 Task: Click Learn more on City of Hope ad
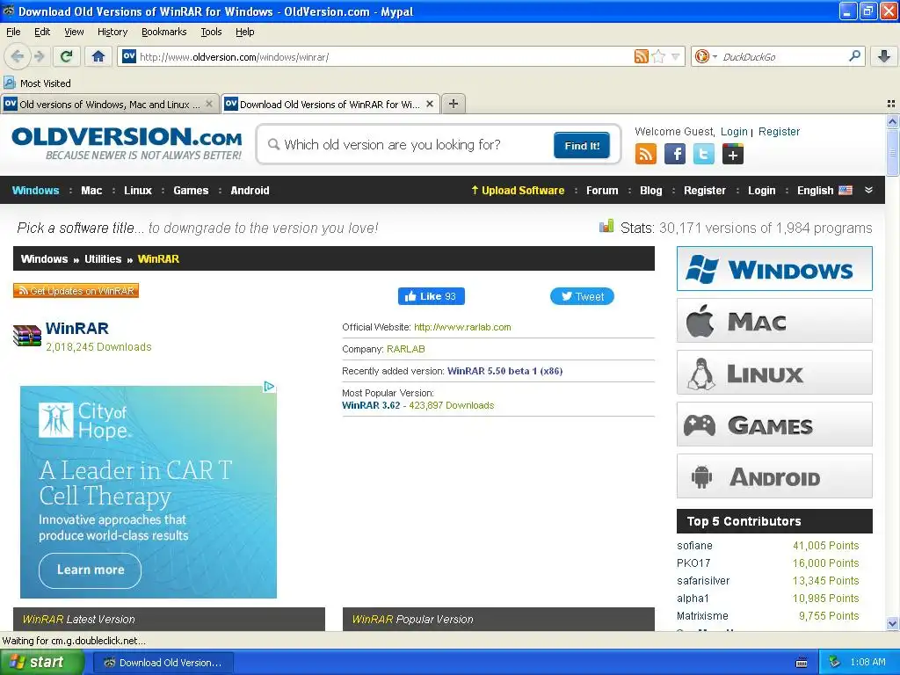(x=91, y=570)
